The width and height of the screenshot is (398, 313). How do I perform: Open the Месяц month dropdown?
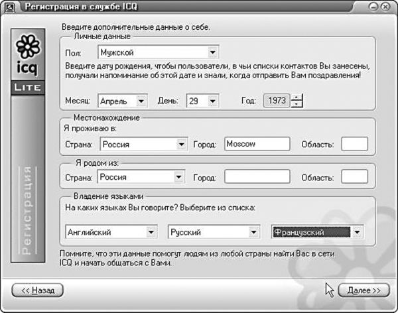[122, 101]
